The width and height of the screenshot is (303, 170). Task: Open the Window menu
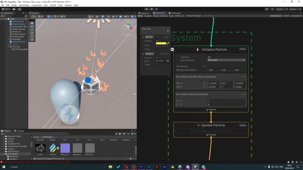click(x=68, y=5)
